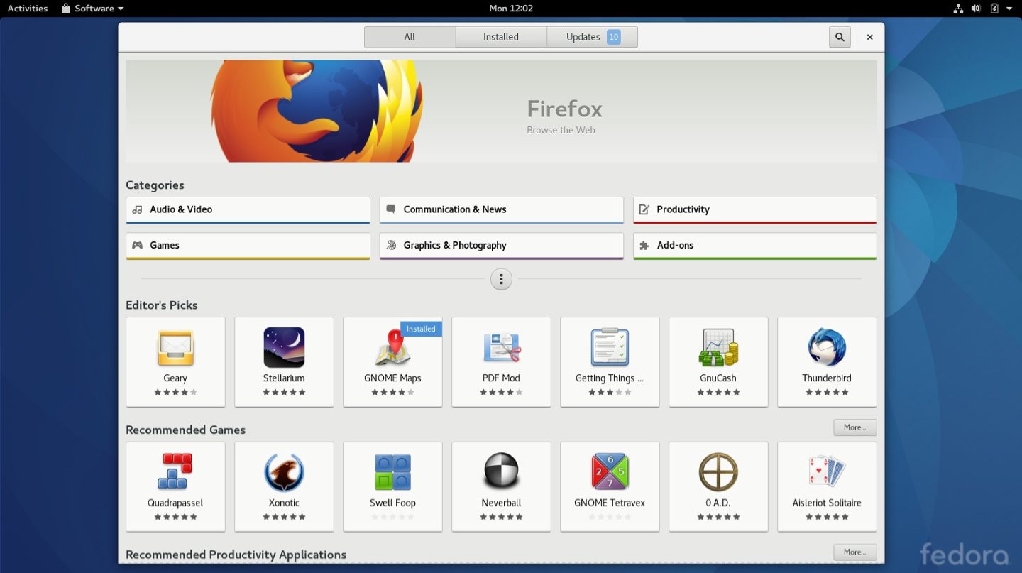Browse the Games category
Screen dimensions: 1022x573
coord(247,245)
